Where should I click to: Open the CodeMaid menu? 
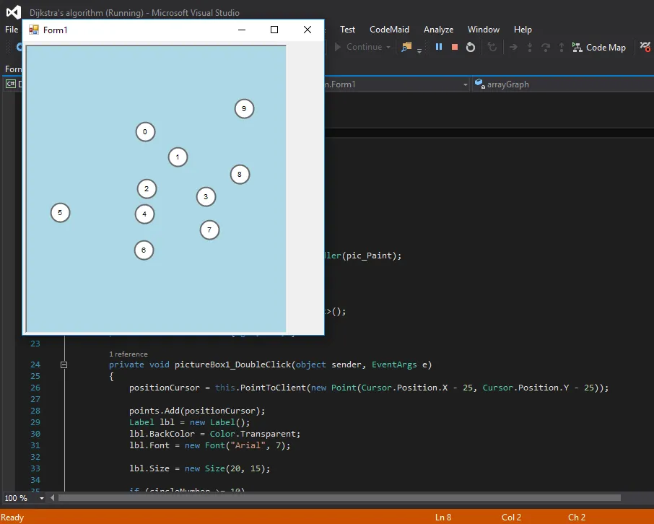tap(389, 30)
